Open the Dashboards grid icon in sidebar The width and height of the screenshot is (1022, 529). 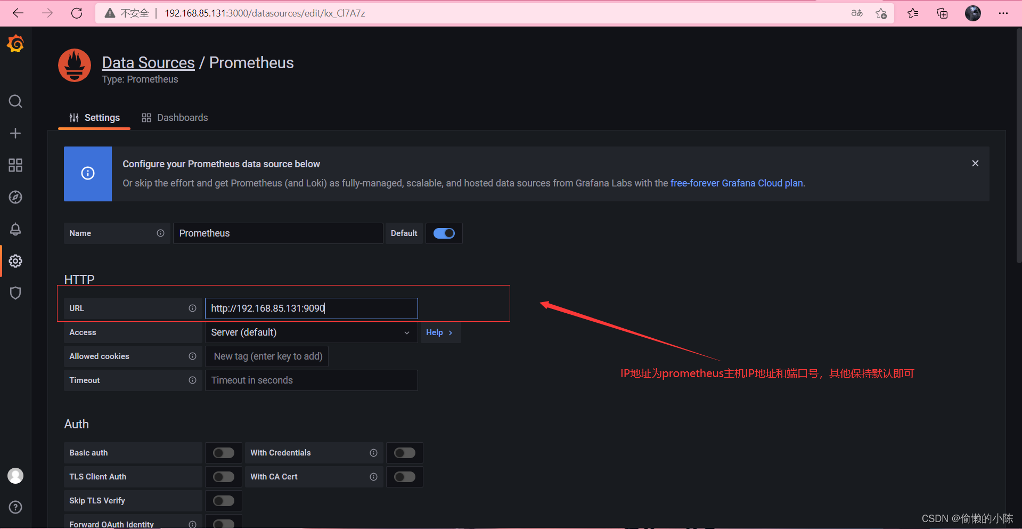pos(15,165)
